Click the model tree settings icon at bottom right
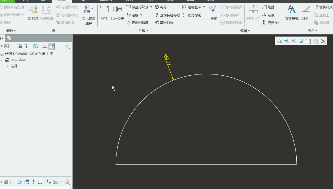Viewport: 333px width, 189px height. [67, 182]
